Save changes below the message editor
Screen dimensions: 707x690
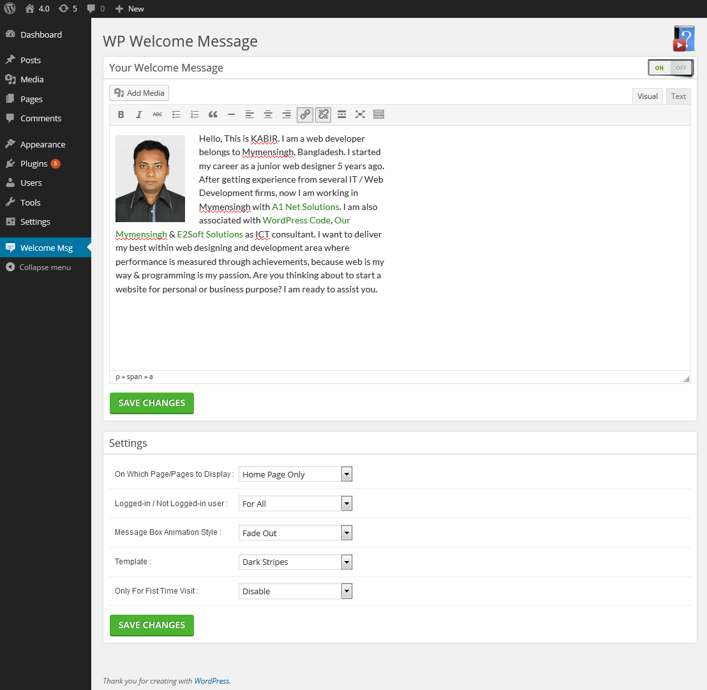tap(151, 403)
